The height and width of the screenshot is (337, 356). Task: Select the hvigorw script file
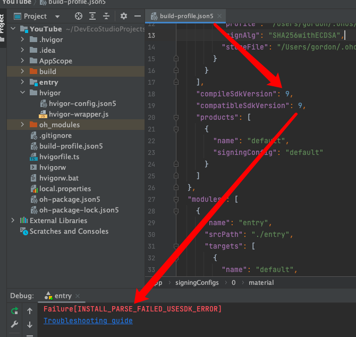pyautogui.click(x=53, y=168)
